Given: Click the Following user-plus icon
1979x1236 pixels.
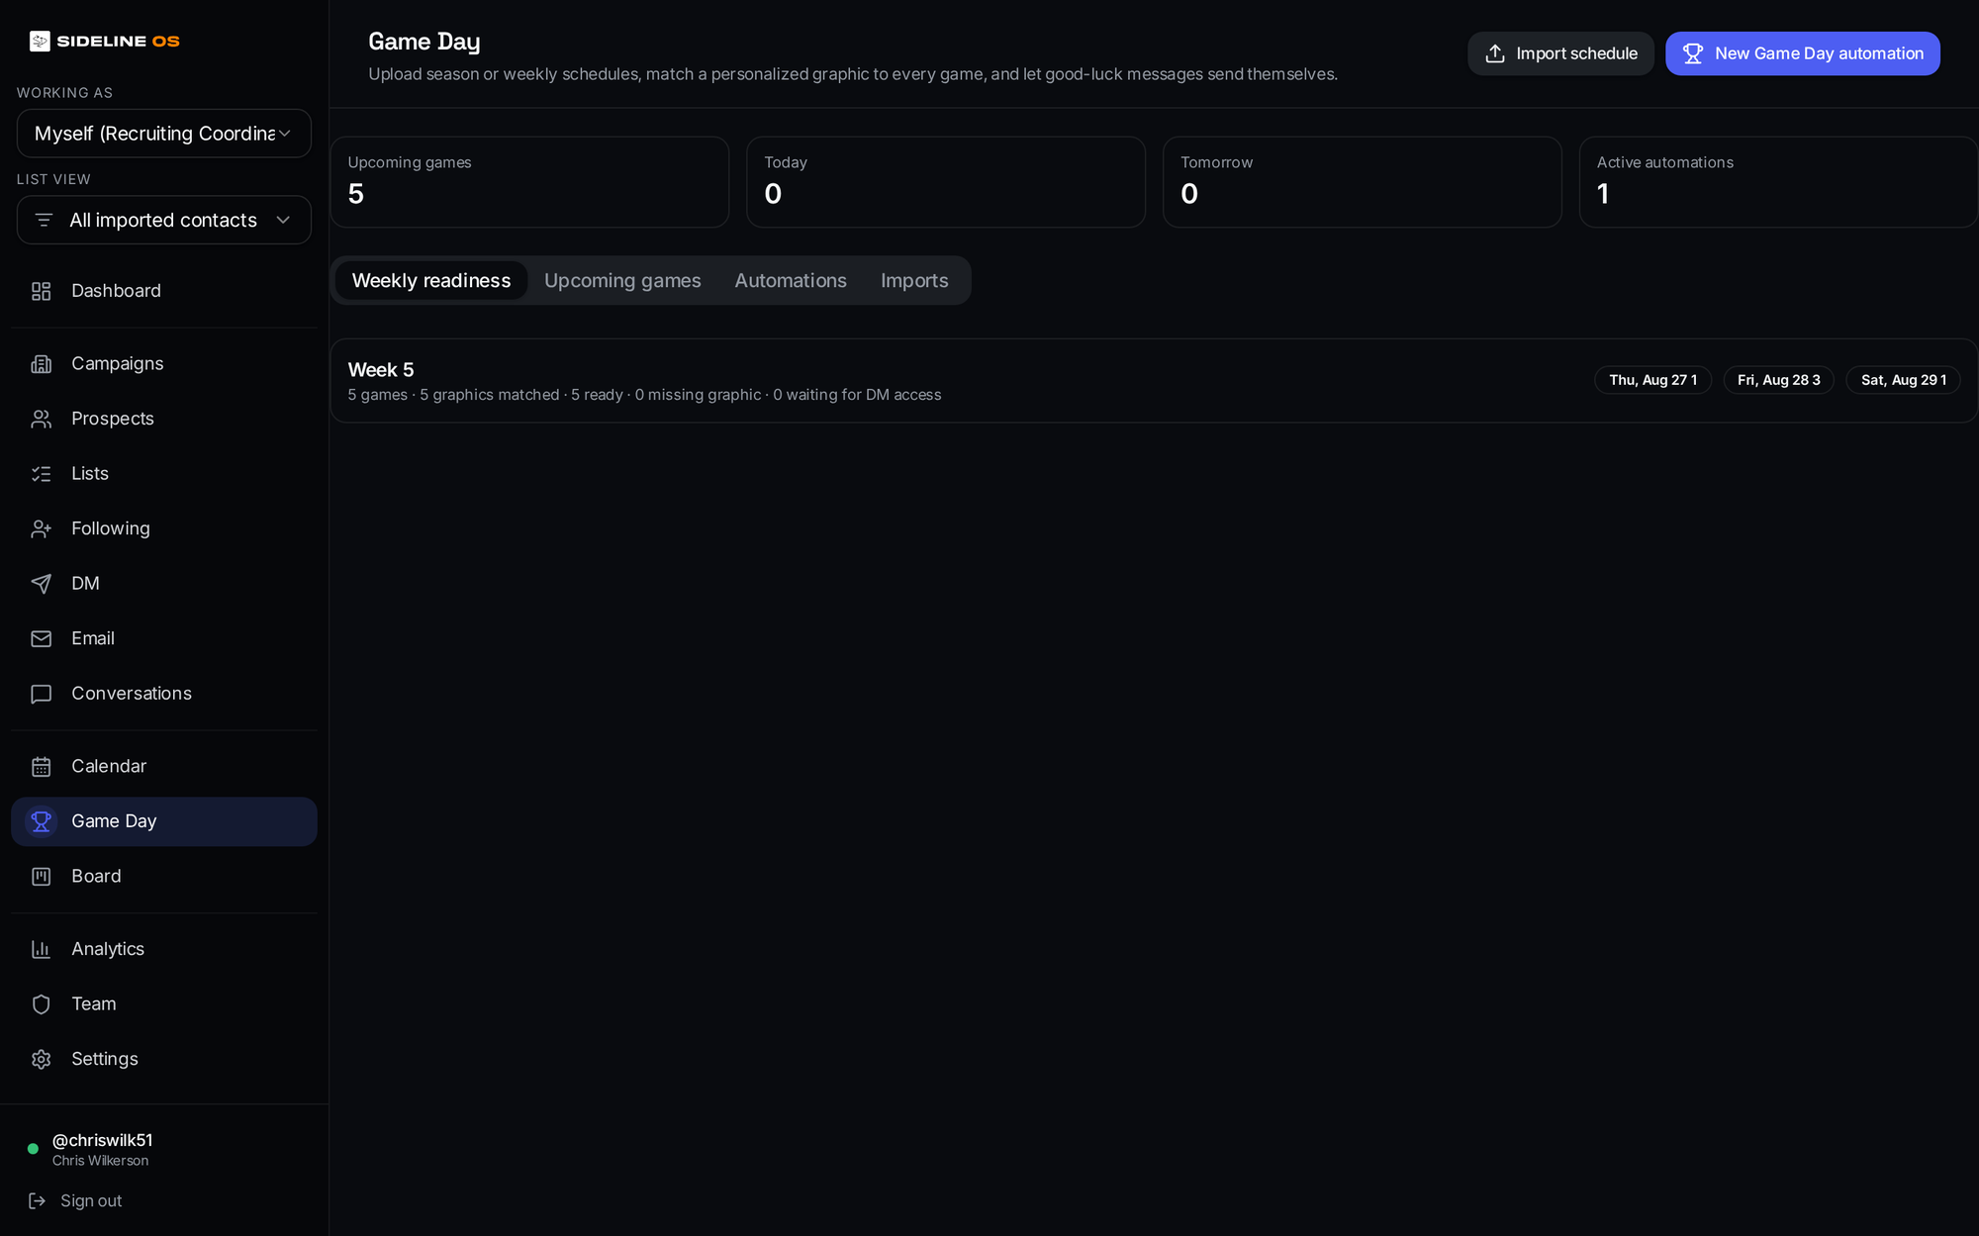Looking at the screenshot, I should [41, 528].
